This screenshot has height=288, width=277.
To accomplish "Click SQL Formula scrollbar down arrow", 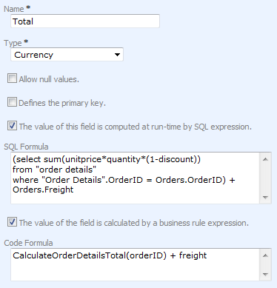I will click(x=265, y=197).
